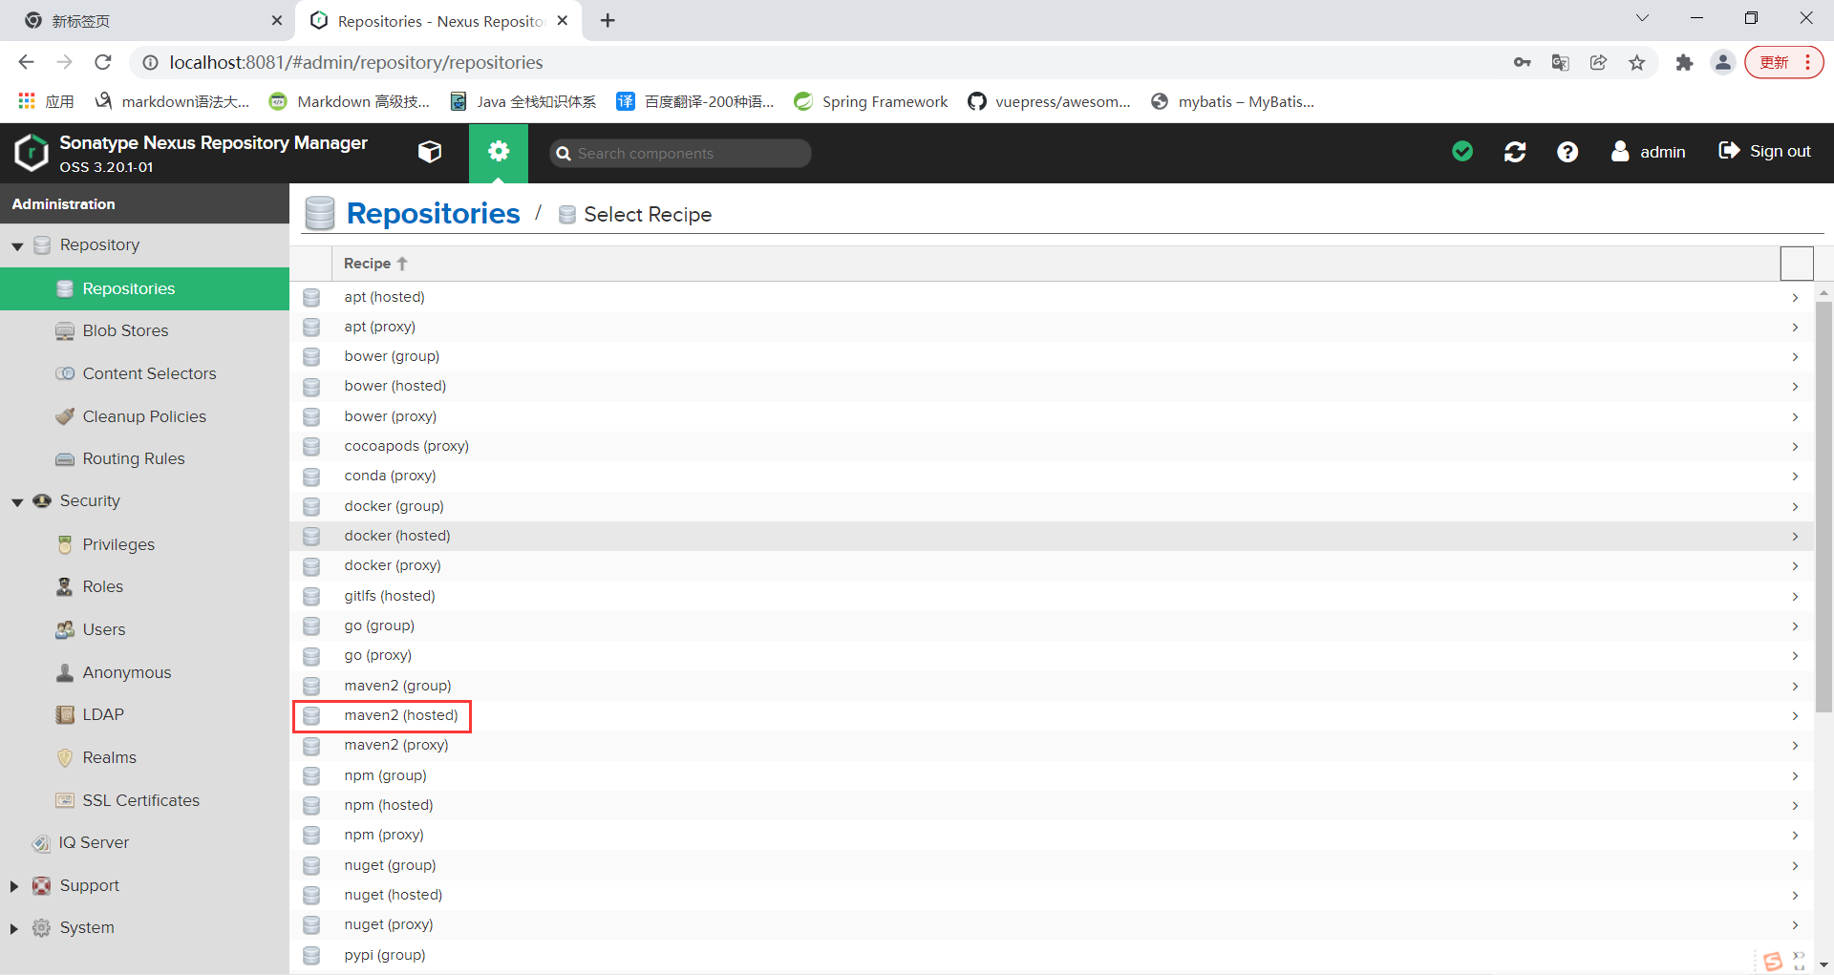
Task: Click the recipe list vertical scrollbar
Action: (x=1823, y=506)
